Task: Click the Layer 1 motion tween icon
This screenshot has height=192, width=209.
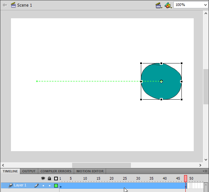Action: click(x=10, y=185)
